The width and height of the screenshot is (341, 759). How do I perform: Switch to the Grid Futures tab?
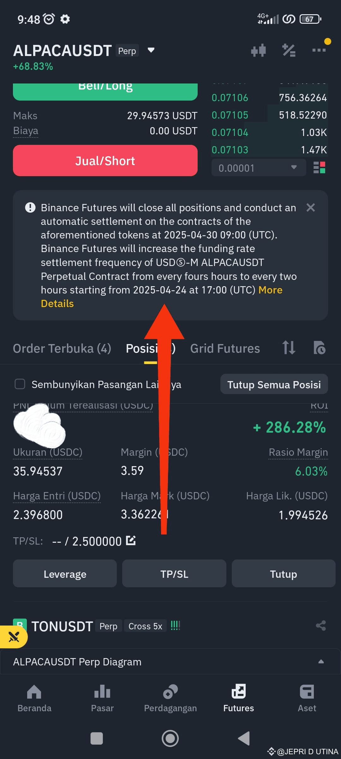(x=225, y=348)
